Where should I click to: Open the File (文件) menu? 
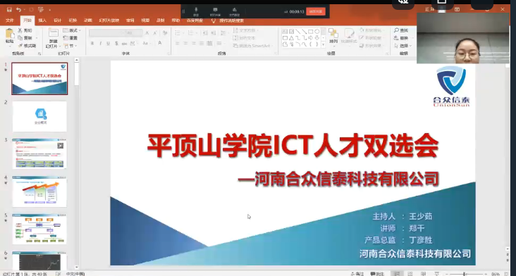(10, 20)
